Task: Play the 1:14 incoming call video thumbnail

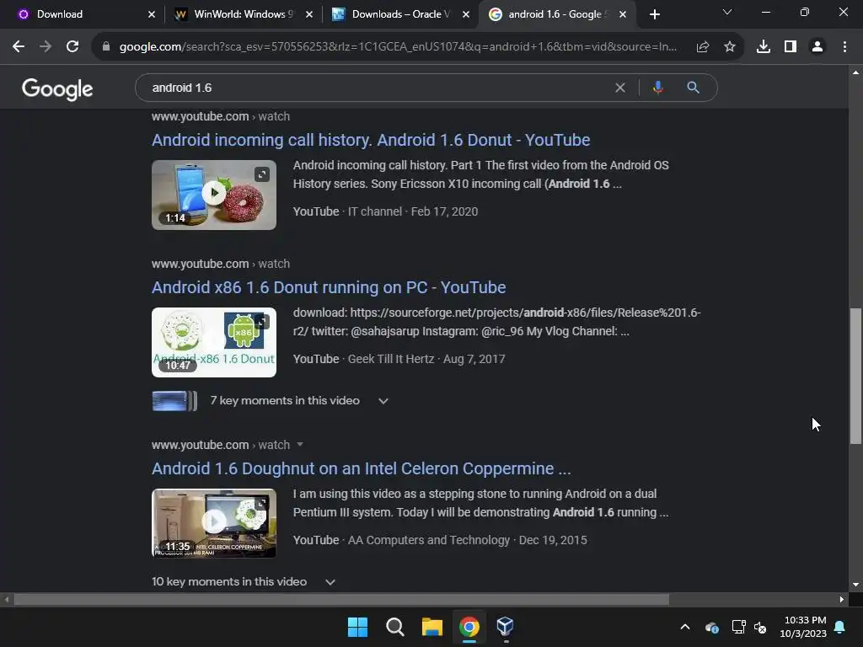Action: 213,195
